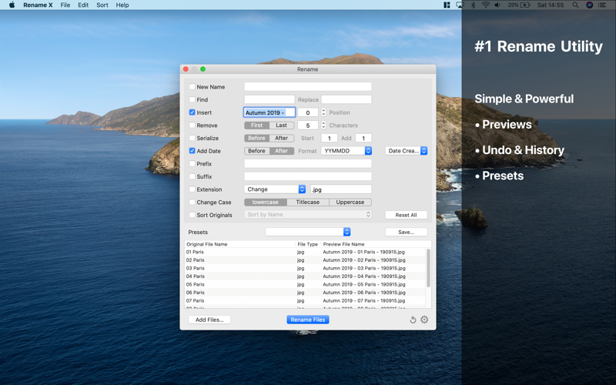Uncheck the Insert checkbox
616x385 pixels.
pyautogui.click(x=192, y=112)
